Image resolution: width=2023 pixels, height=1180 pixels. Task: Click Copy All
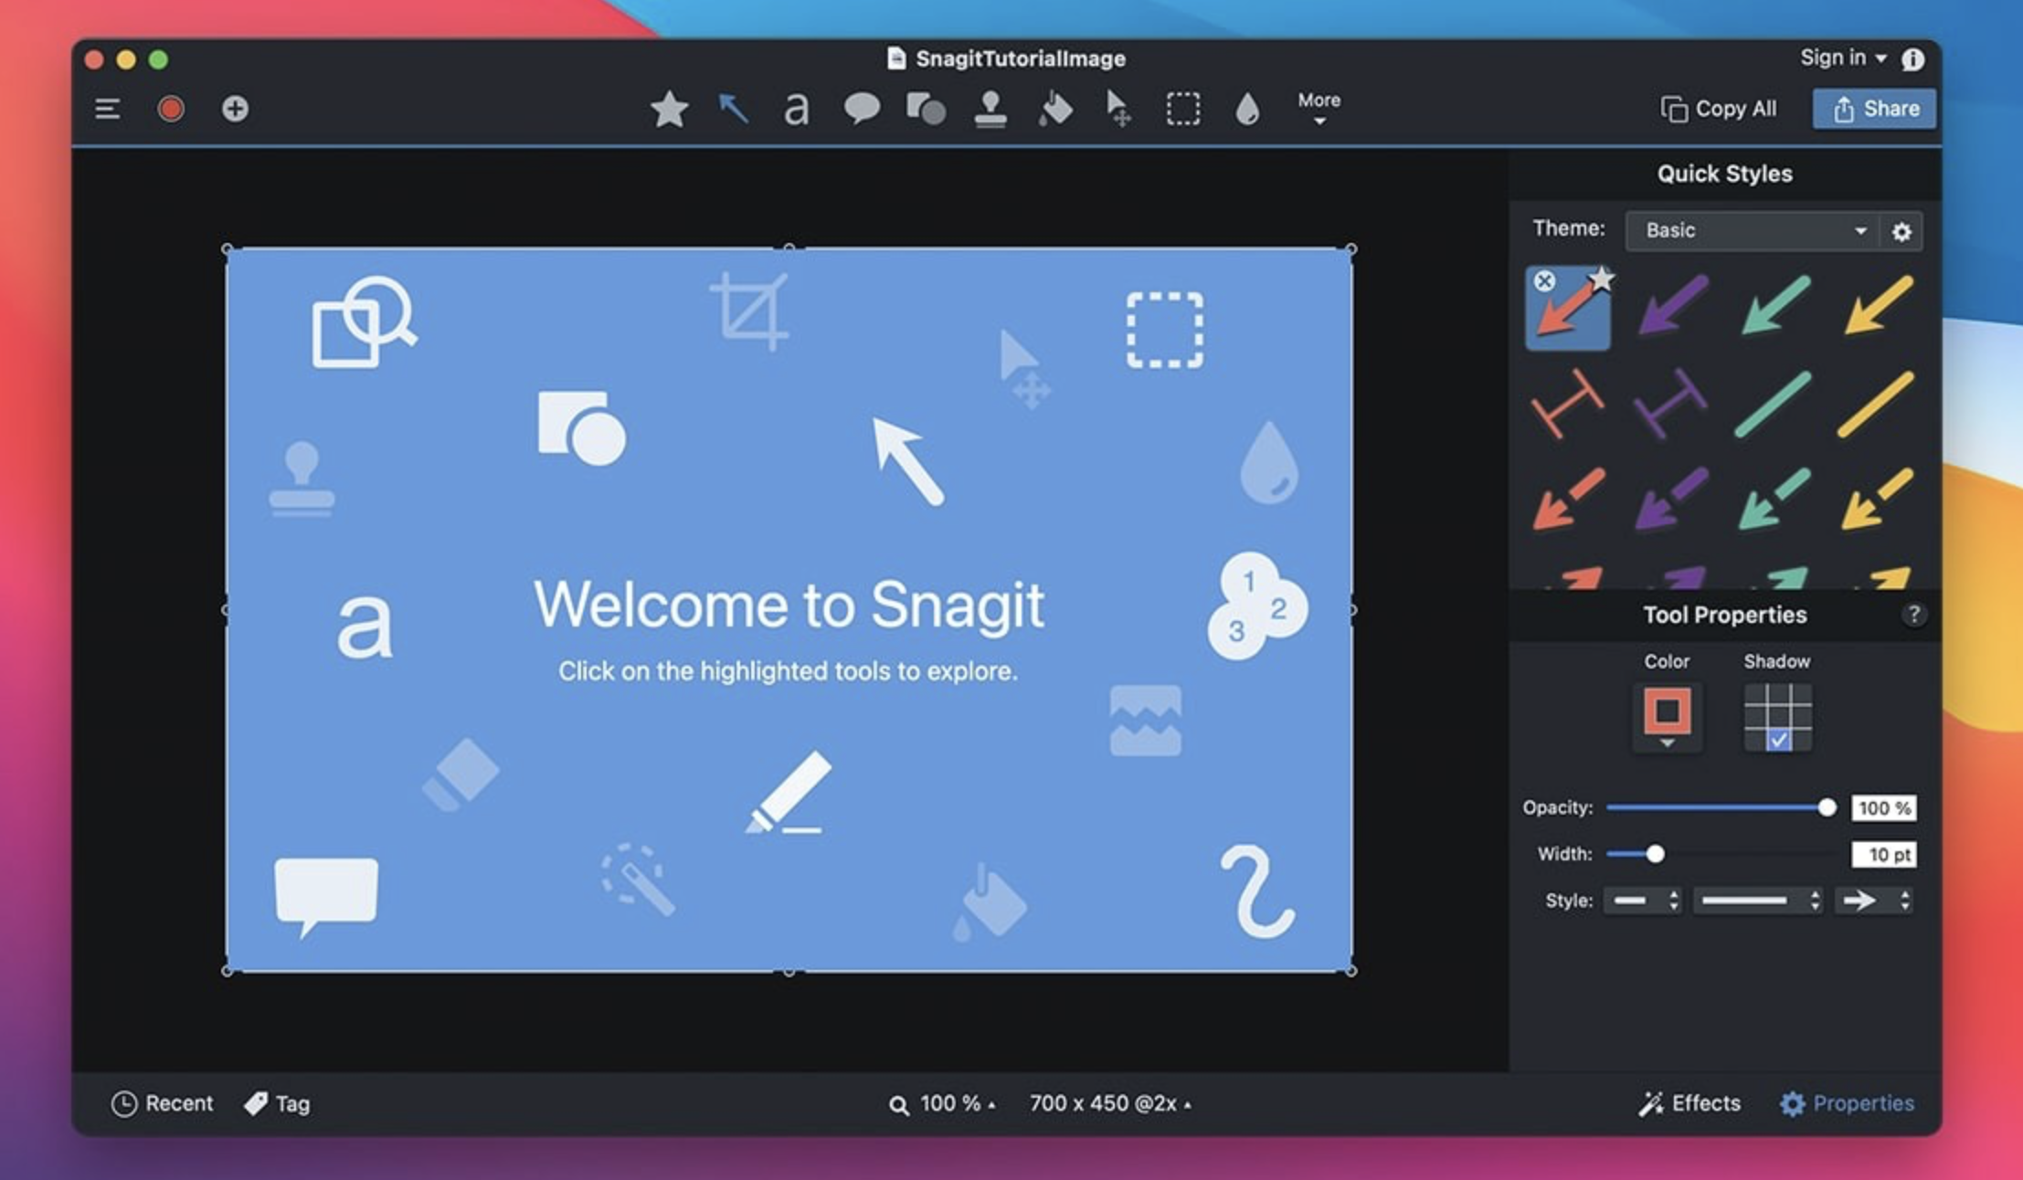[1718, 108]
